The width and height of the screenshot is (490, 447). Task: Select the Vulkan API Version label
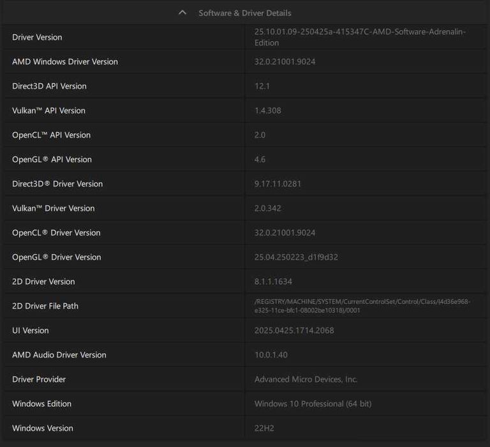[48, 110]
